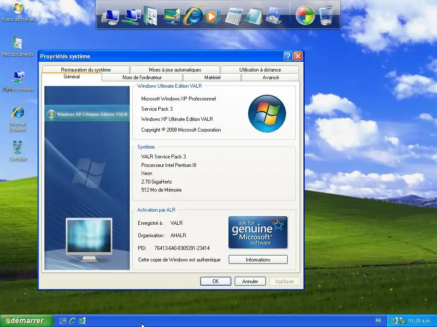Click the taskbar clock showing 01:28 a.m.
The width and height of the screenshot is (437, 327).
pos(420,321)
